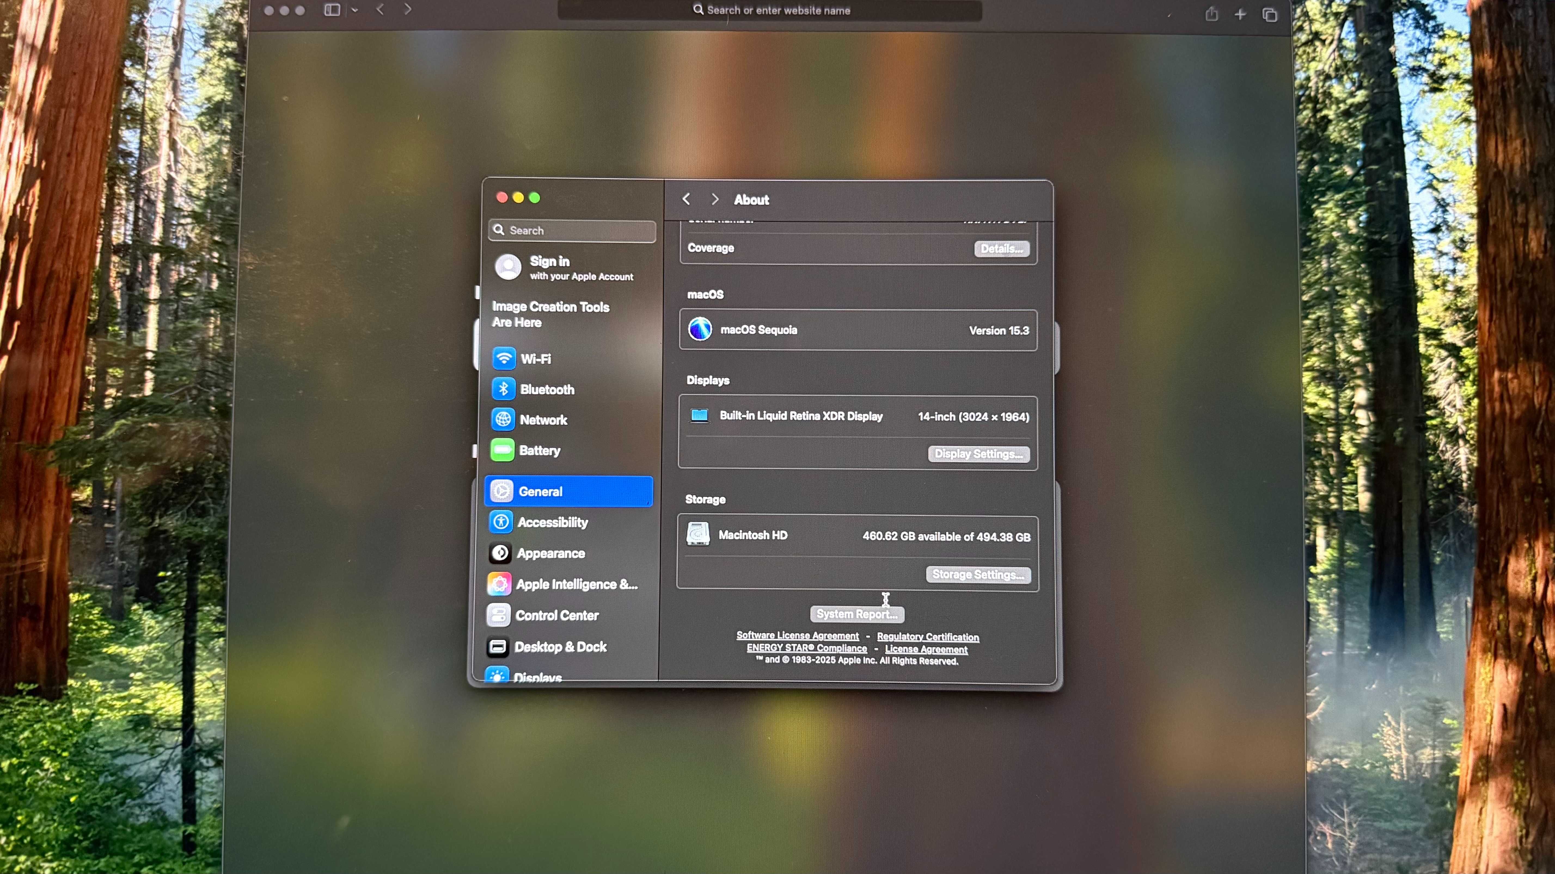Click the Macintosh HD drive icon

click(698, 535)
